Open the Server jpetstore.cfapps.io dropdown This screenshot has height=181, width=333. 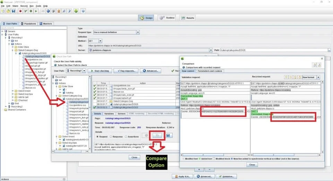pos(211,50)
